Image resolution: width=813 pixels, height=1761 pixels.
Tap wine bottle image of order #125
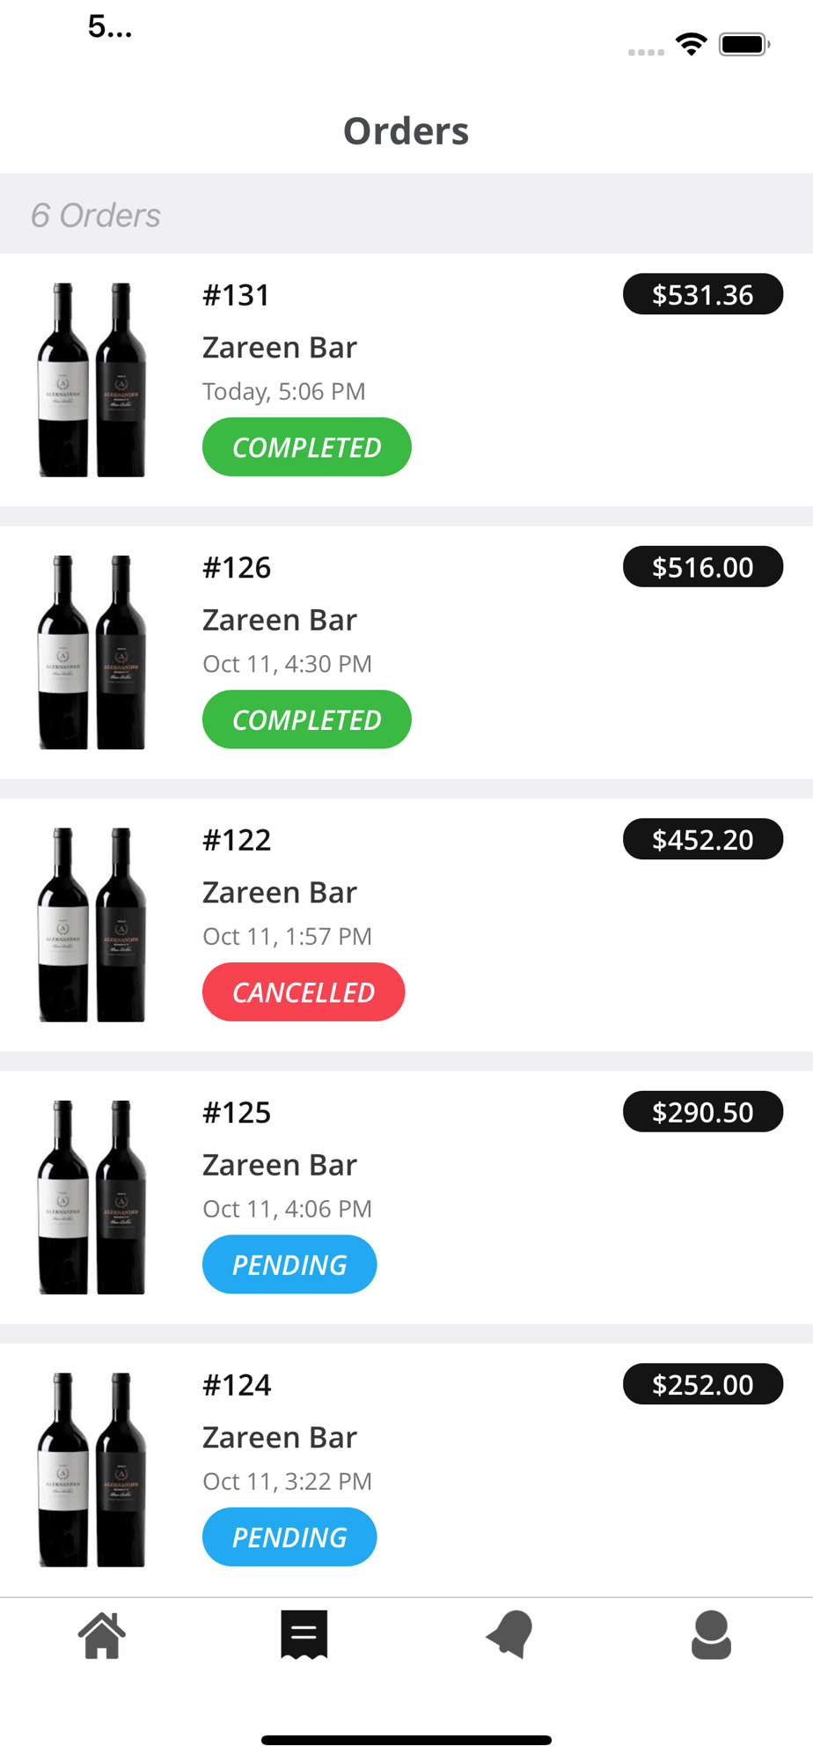[92, 1197]
